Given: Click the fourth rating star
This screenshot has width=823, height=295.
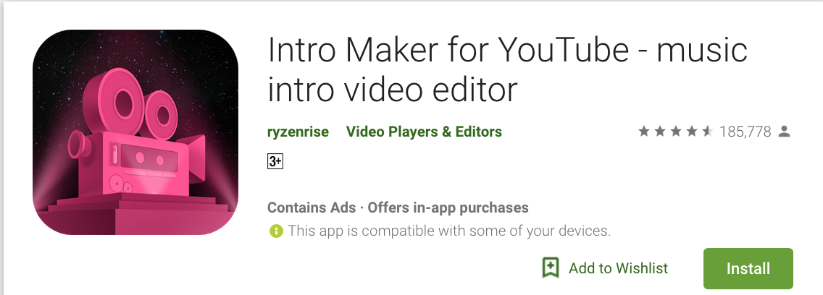Looking at the screenshot, I should (x=691, y=132).
